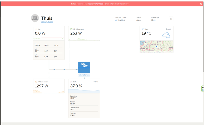Open the weather map thumbnail

[x=157, y=47]
